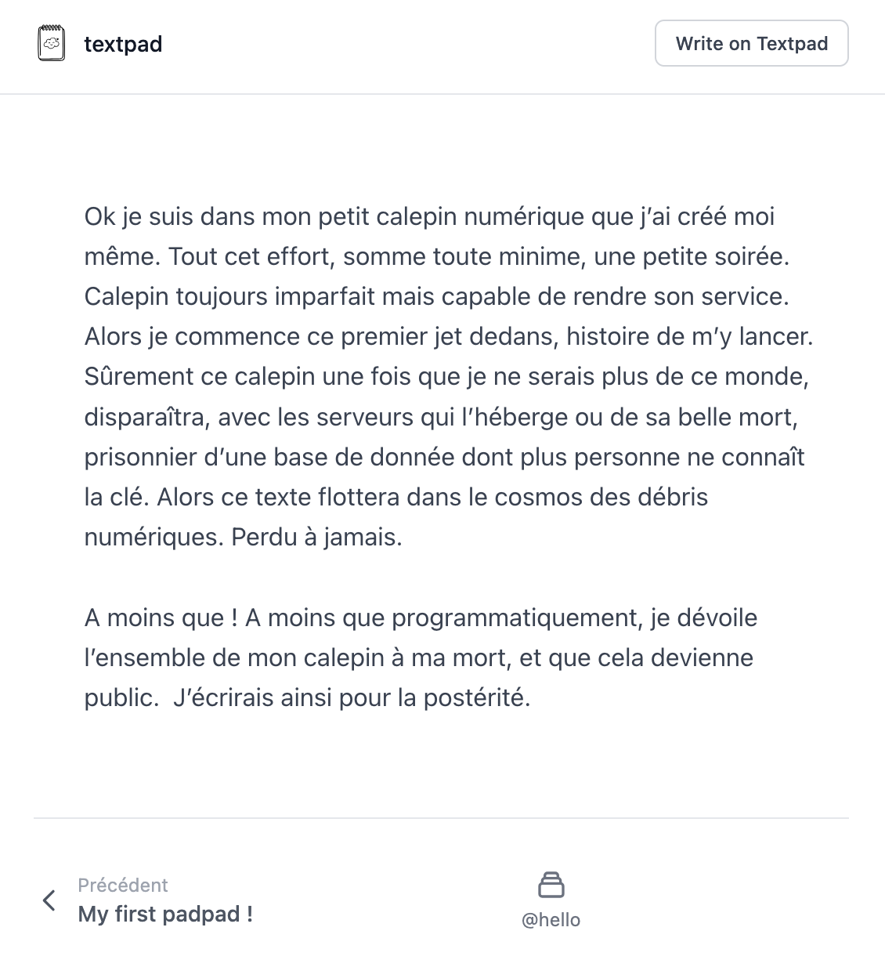This screenshot has width=885, height=978.
Task: Click the textpad notepad logo icon
Action: pyautogui.click(x=52, y=43)
